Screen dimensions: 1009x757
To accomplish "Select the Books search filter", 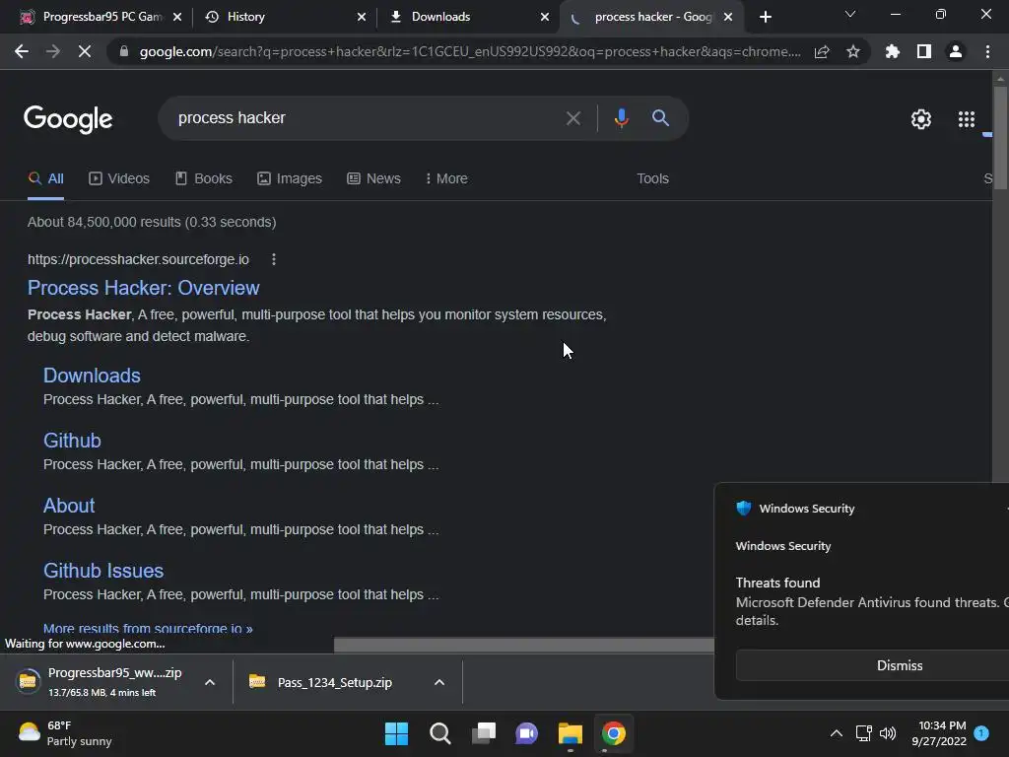I will (x=203, y=178).
